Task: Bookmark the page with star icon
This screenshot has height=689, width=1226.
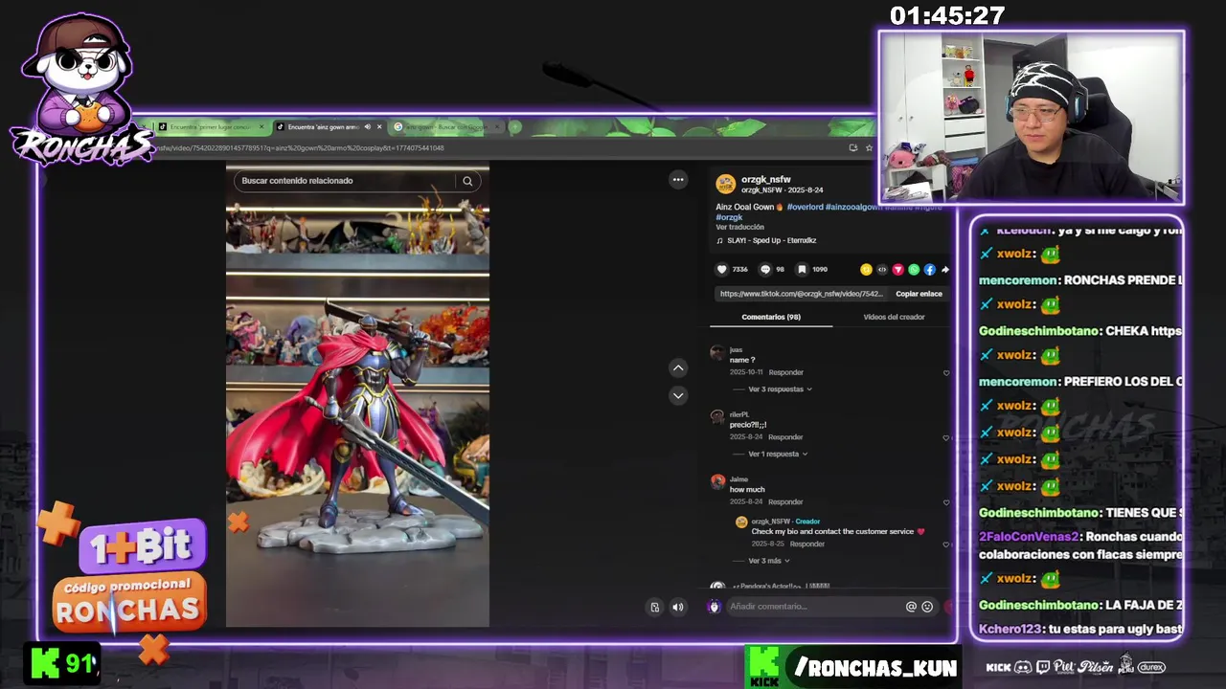Action: 869,148
